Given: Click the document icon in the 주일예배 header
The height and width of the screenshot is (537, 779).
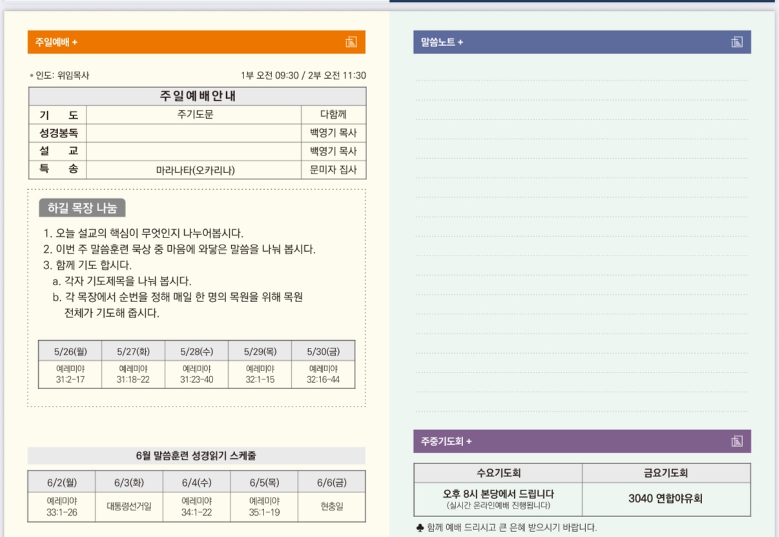Looking at the screenshot, I should pos(351,42).
